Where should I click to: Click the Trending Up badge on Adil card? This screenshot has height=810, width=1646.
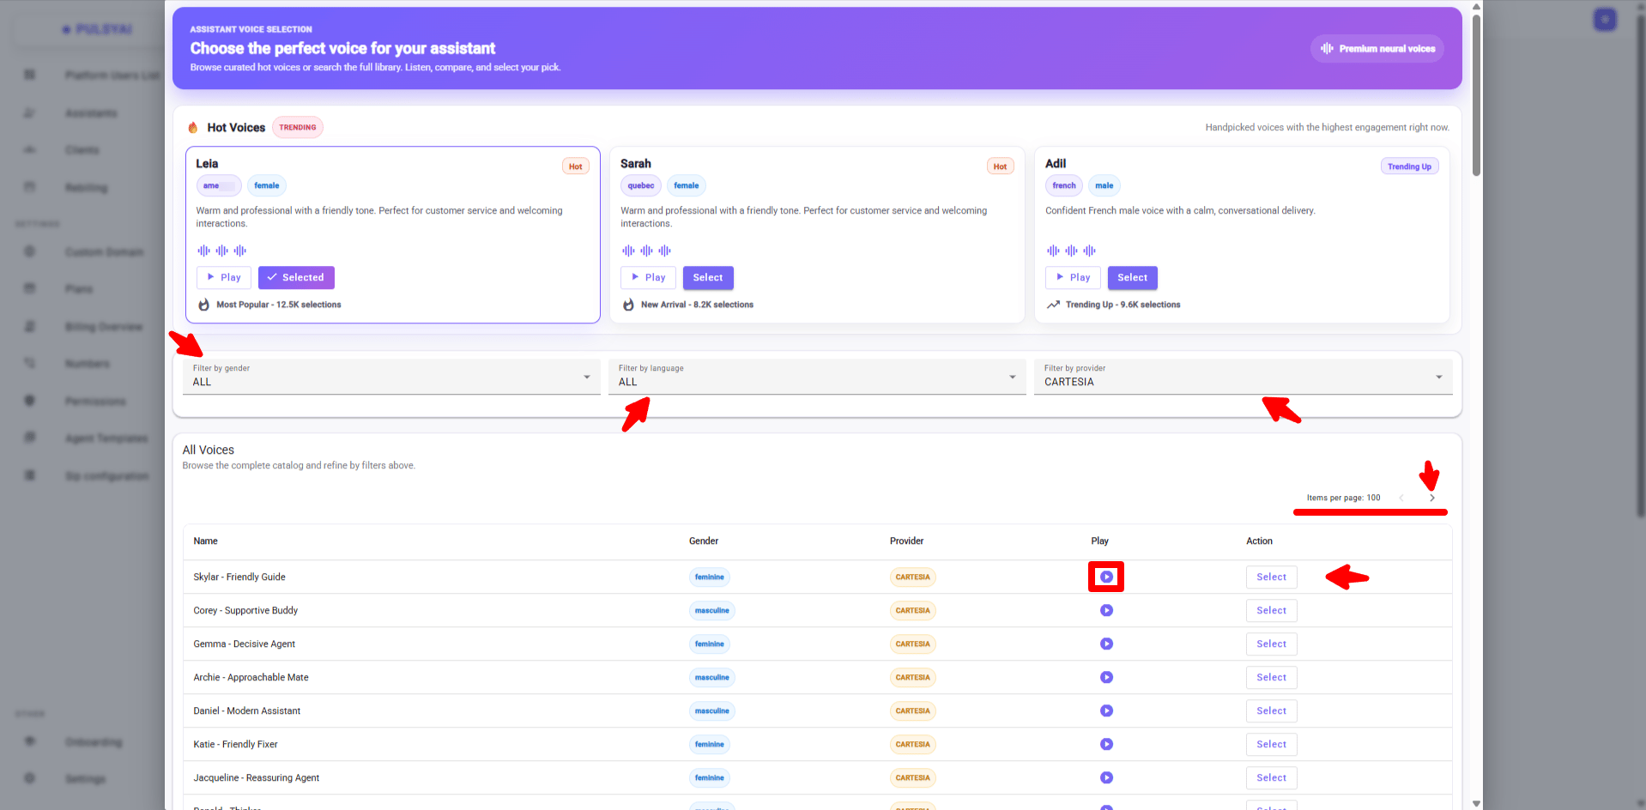1409,166
